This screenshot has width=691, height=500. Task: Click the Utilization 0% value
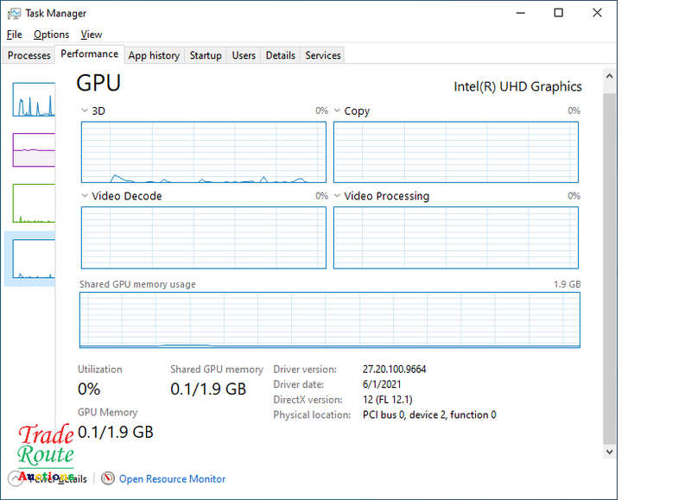(89, 389)
